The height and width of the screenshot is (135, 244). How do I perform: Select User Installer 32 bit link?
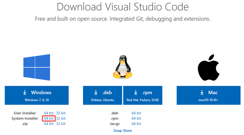tap(61, 113)
